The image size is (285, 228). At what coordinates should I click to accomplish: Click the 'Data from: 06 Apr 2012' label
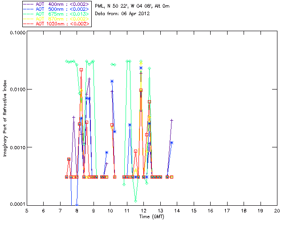(123, 14)
